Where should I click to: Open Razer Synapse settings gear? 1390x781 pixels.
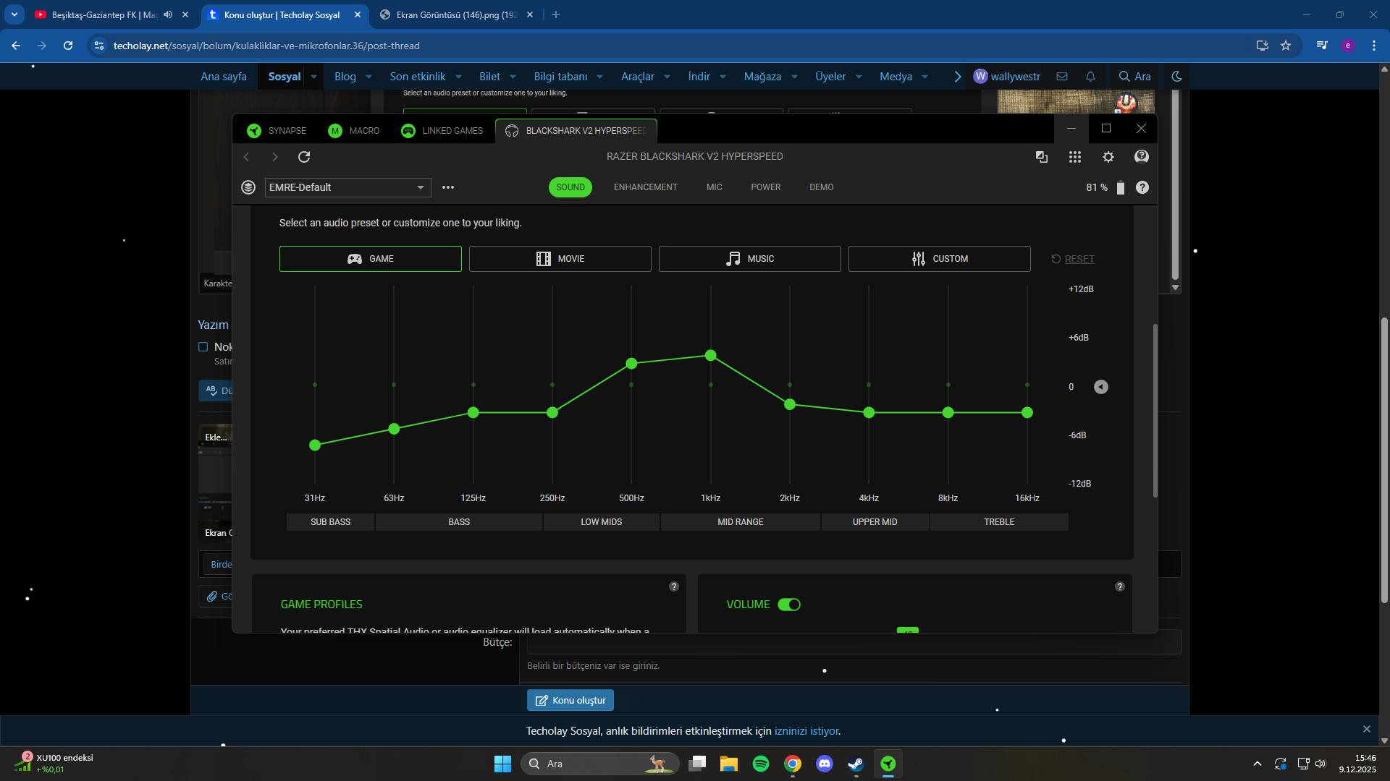point(1108,157)
